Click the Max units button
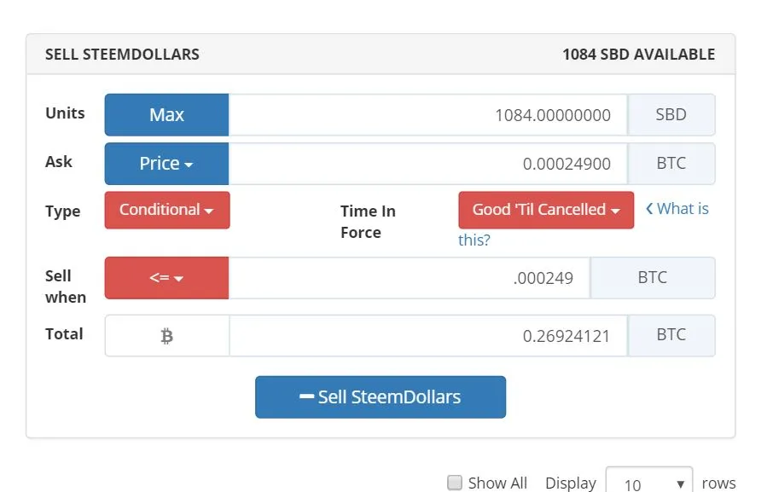This screenshot has height=492, width=767. click(x=167, y=115)
